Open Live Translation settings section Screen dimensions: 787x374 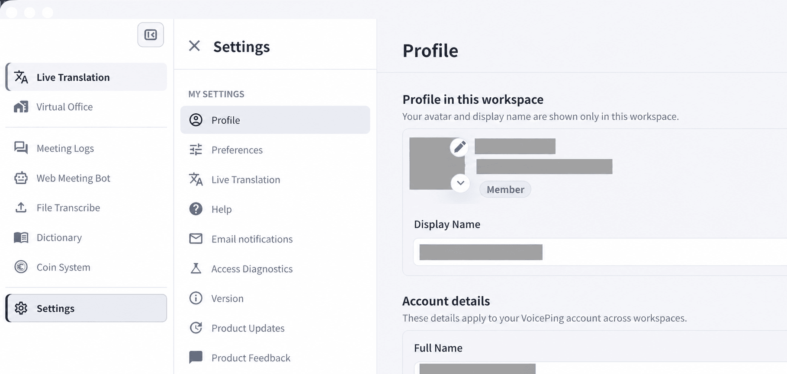[275, 179]
